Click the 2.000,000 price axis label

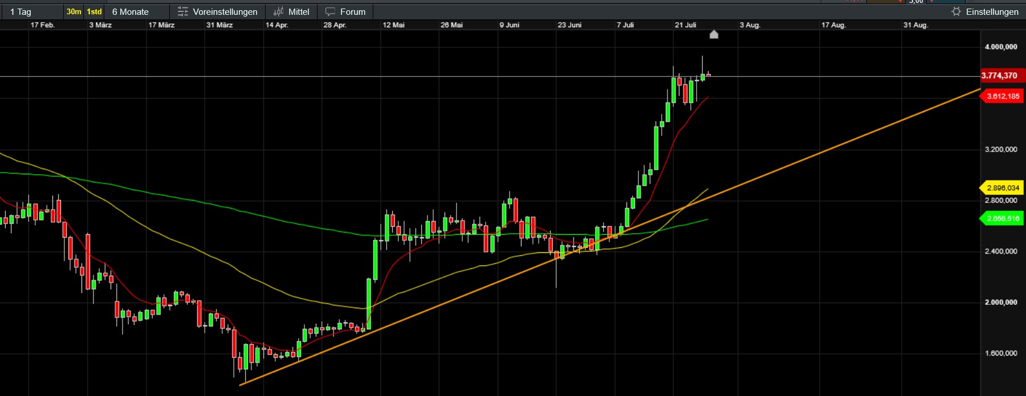[1001, 303]
